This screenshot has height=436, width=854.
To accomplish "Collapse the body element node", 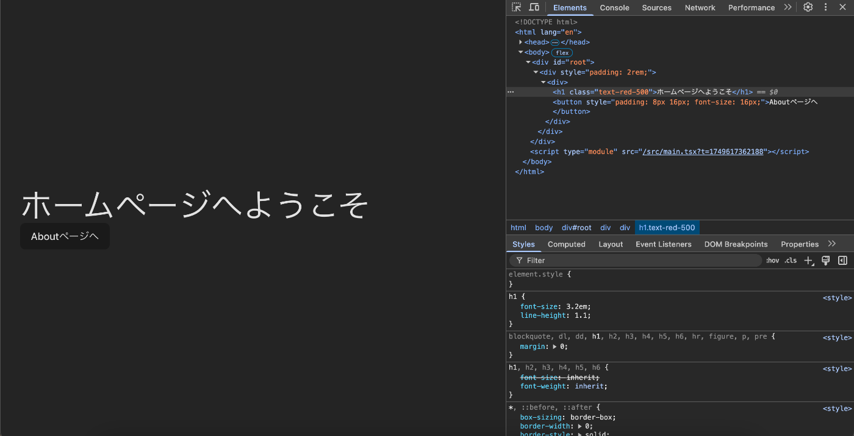I will [x=520, y=52].
